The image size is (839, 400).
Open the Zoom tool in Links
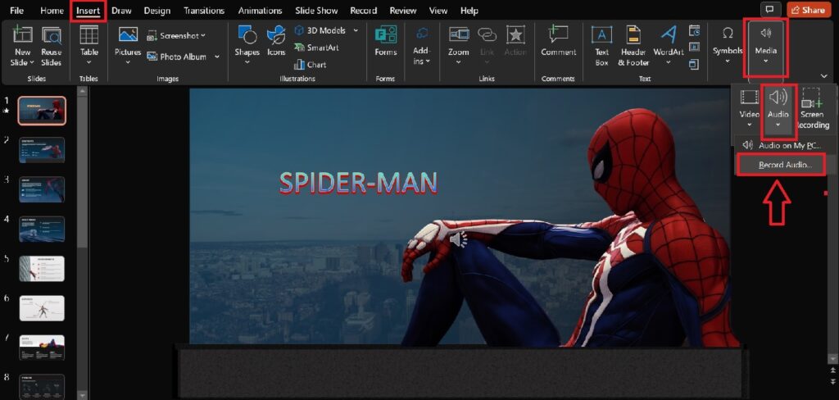[x=459, y=45]
